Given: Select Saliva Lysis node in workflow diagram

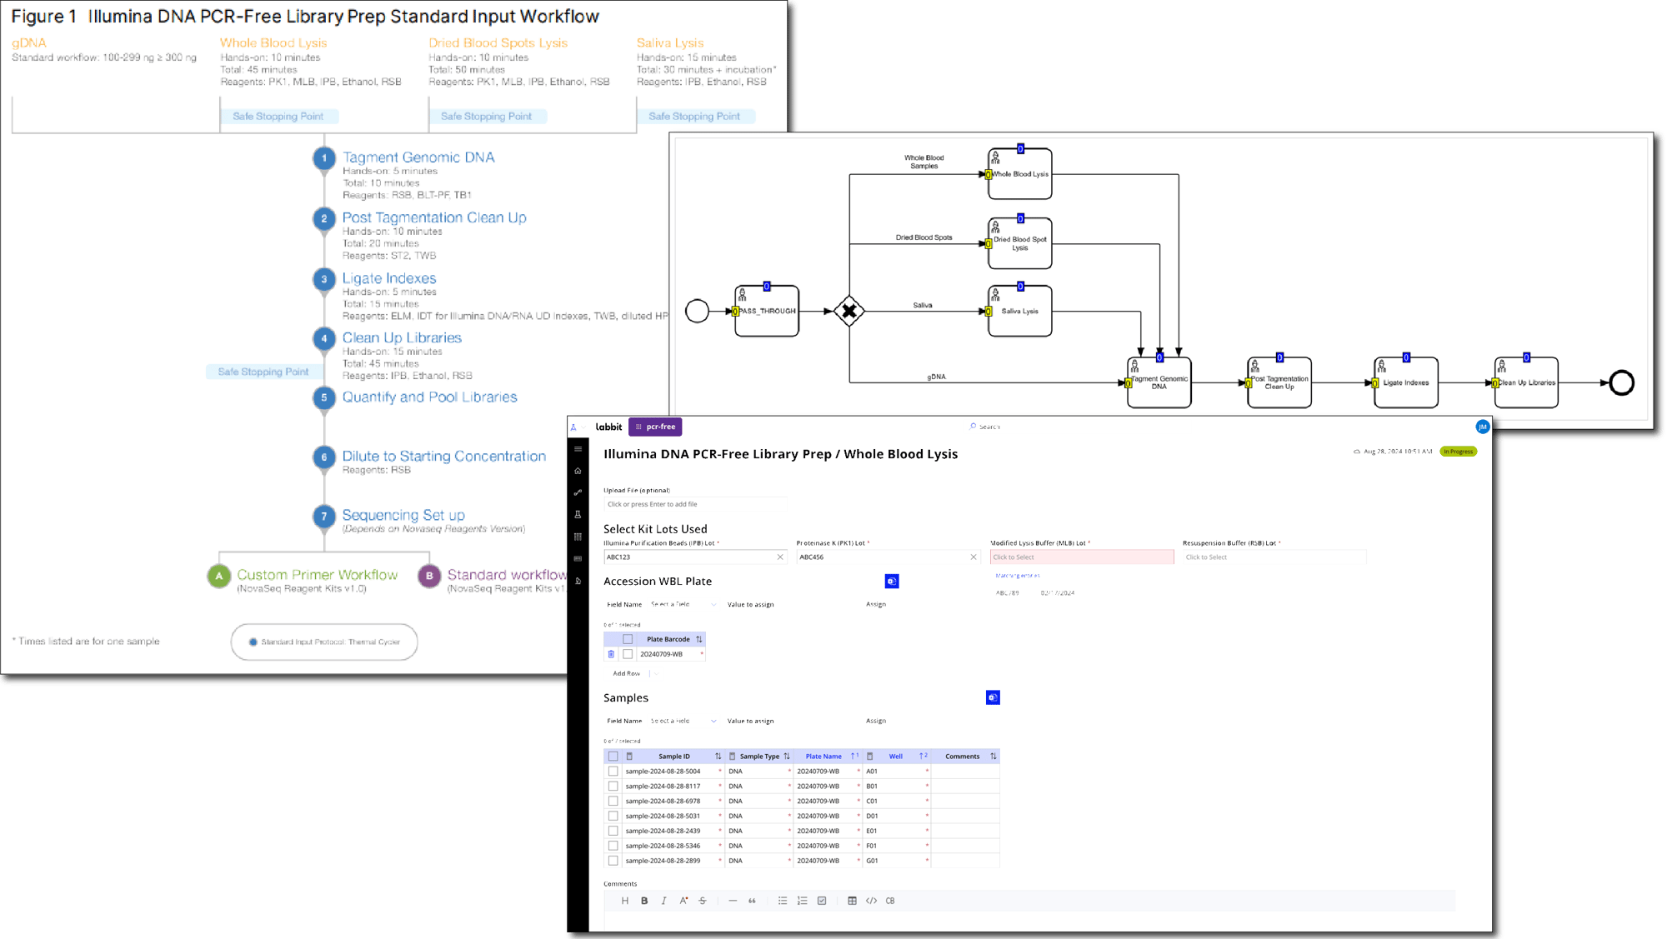Looking at the screenshot, I should tap(1020, 311).
